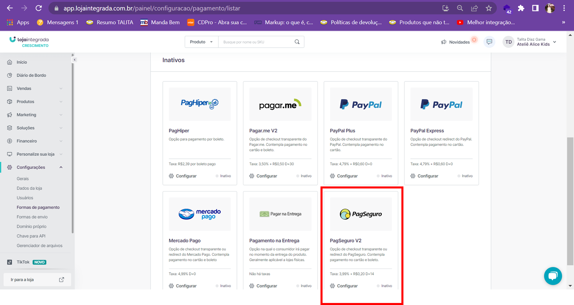Open Usuários submenu item
The image size is (574, 305).
(x=25, y=198)
